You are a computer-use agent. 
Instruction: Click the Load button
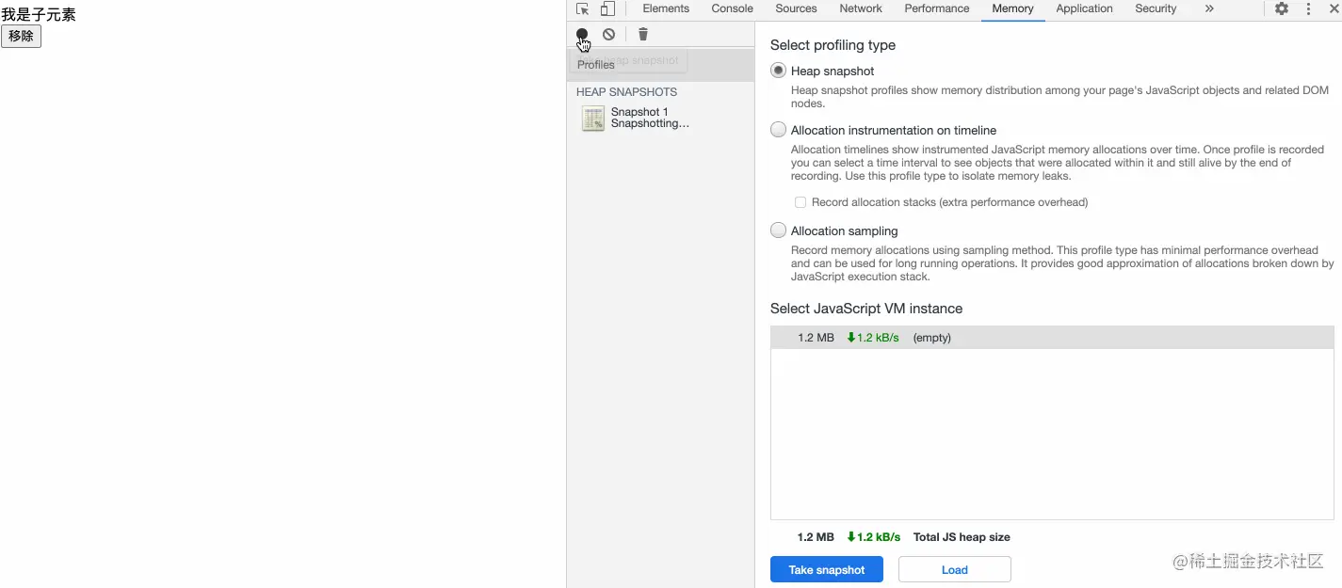tap(955, 569)
